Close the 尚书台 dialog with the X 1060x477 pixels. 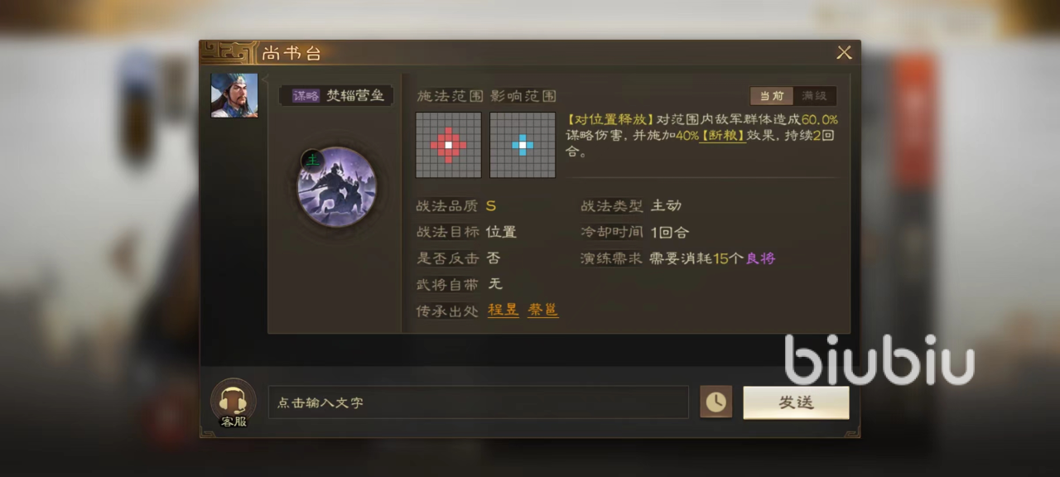(x=844, y=53)
